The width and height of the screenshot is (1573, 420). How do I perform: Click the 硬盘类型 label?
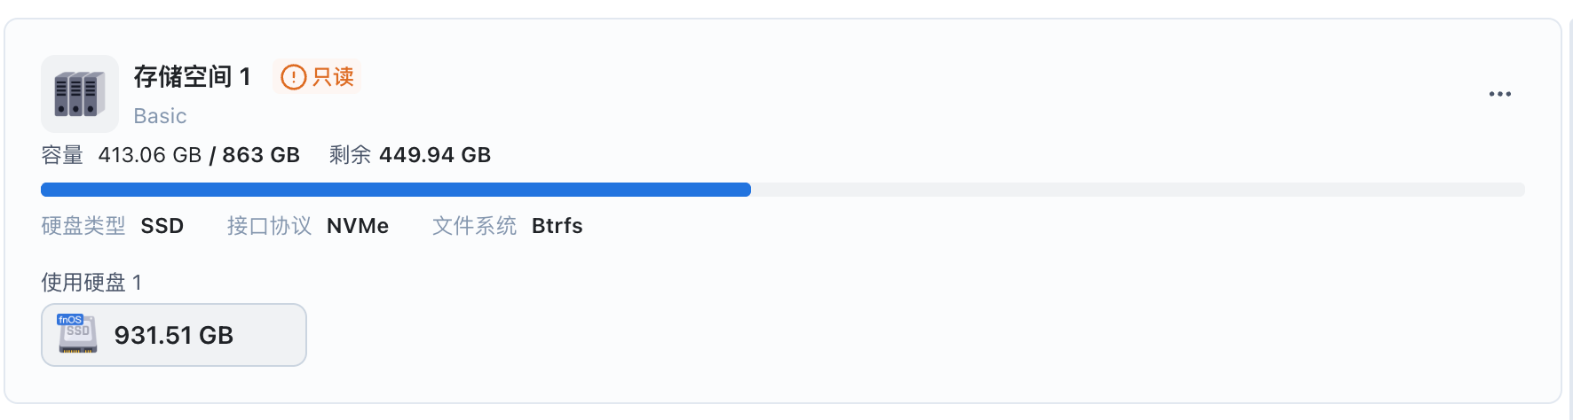[x=83, y=226]
